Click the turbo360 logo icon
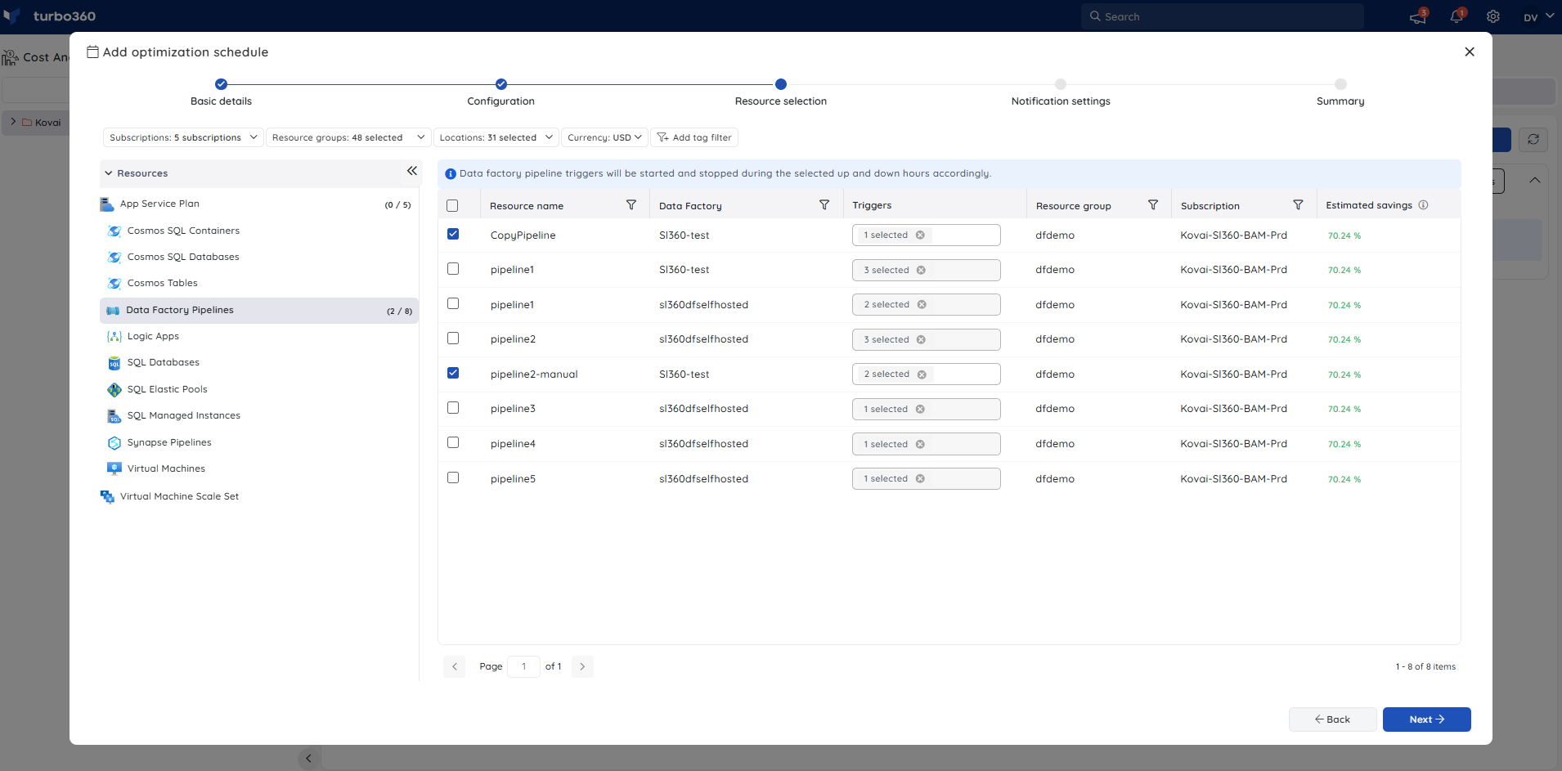The image size is (1562, 771). pos(12,16)
